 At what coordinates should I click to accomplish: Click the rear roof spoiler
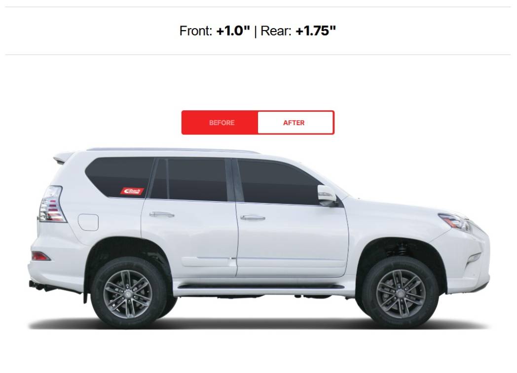point(63,157)
